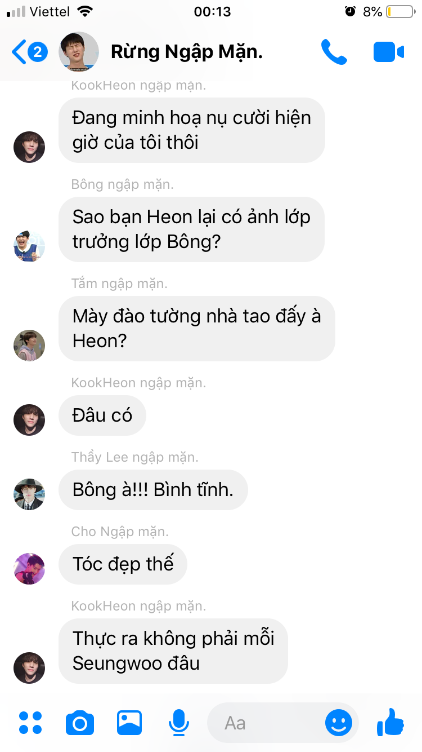The image size is (422, 752).
Task: Start a voice call with the phone icon
Action: (x=334, y=52)
